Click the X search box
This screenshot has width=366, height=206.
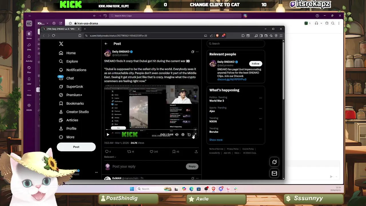coord(236,43)
